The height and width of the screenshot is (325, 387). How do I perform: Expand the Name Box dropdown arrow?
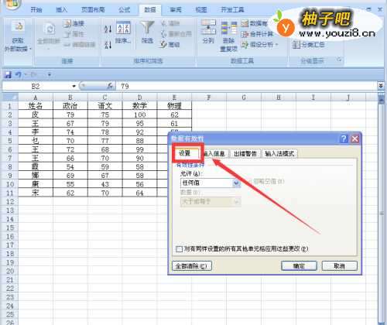pyautogui.click(x=74, y=86)
